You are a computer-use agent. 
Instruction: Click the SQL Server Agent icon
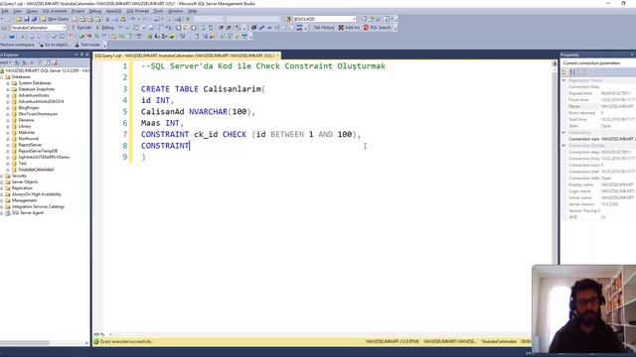tap(8, 213)
